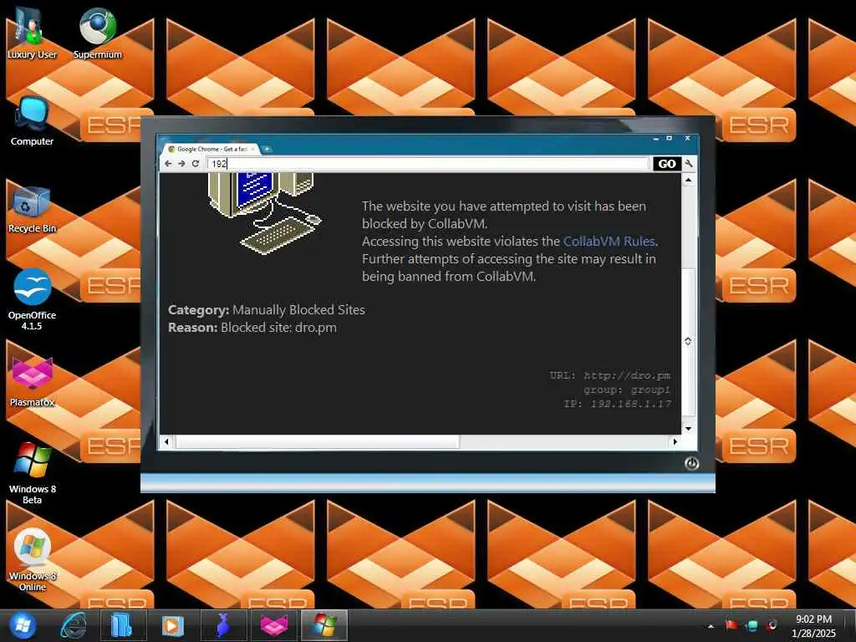This screenshot has height=642, width=856.
Task: Click the autoscroll marker in the scrollbar
Action: click(x=688, y=341)
